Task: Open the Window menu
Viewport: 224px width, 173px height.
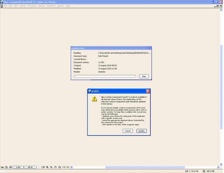Action: [x=61, y=6]
